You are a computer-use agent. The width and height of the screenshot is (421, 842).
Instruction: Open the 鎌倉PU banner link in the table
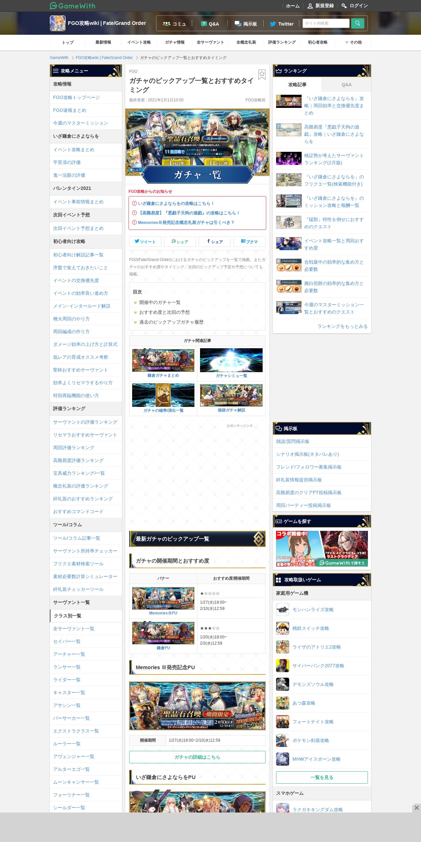pos(163,633)
